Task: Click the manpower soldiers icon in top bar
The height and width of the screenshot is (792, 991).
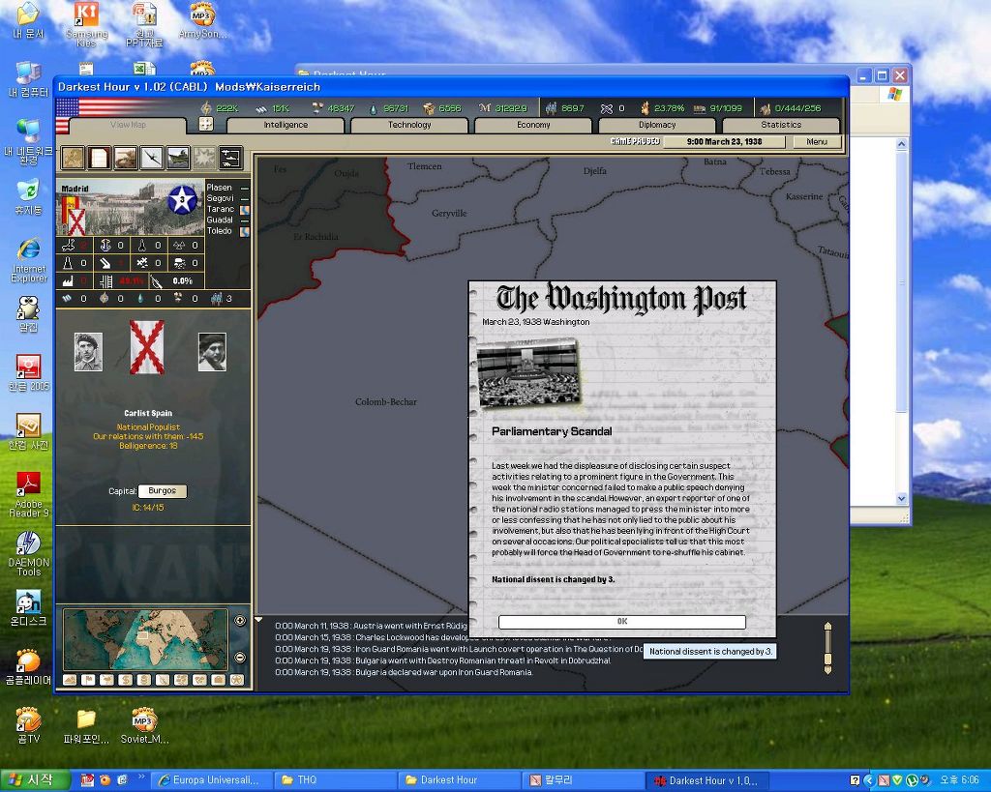Action: tap(551, 108)
